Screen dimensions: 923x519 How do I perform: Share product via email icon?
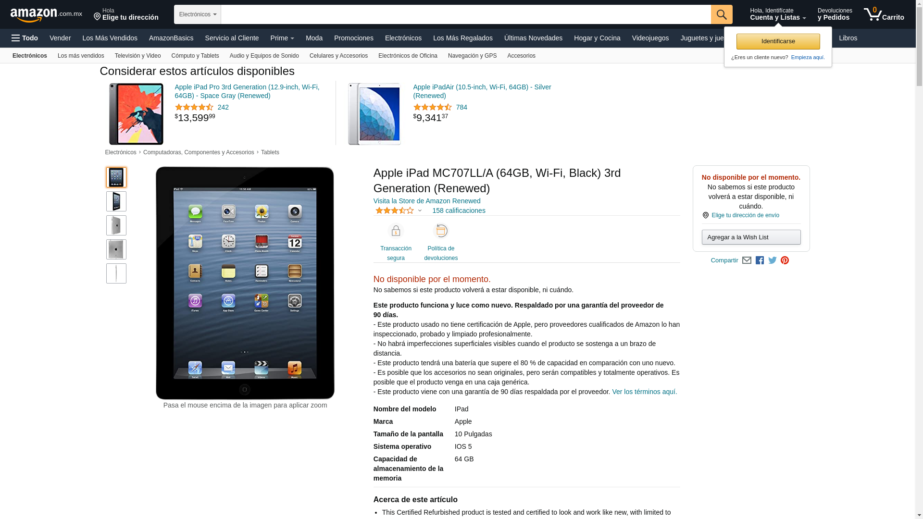(x=747, y=260)
